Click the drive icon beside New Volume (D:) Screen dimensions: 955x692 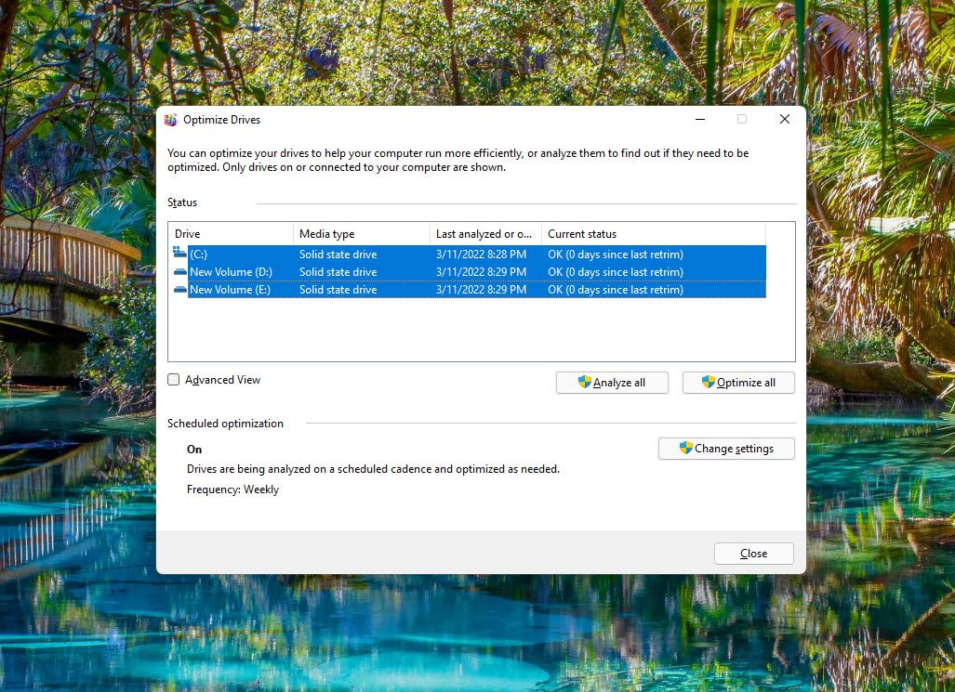(x=179, y=271)
